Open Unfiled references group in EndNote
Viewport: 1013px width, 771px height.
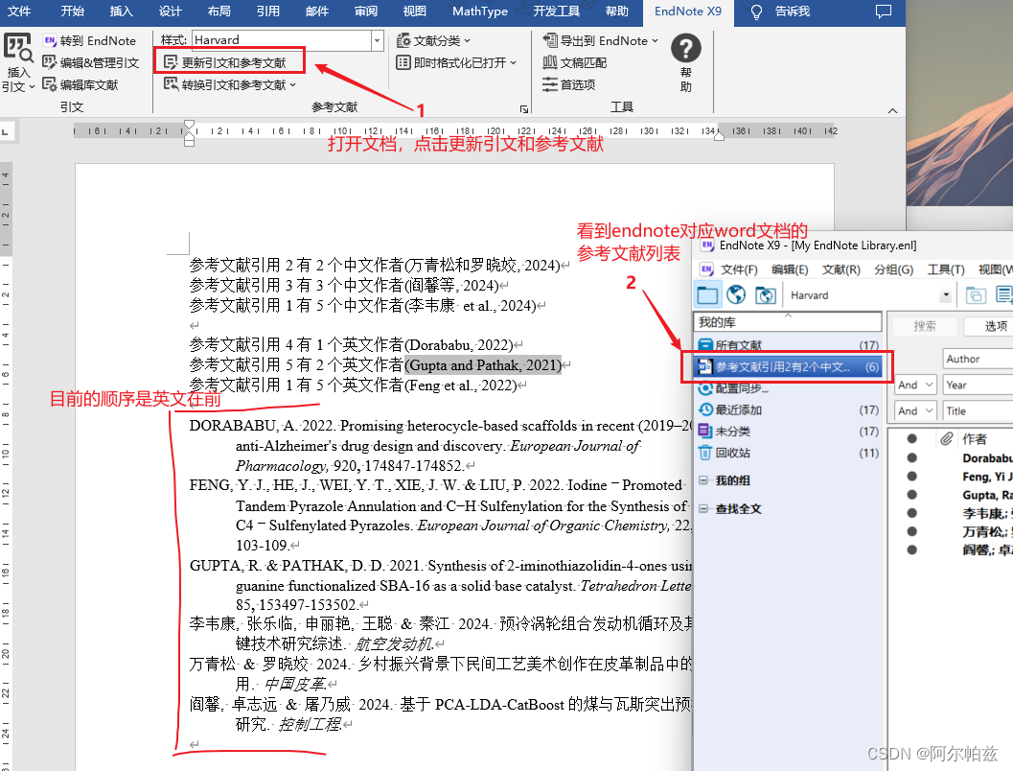(x=788, y=432)
